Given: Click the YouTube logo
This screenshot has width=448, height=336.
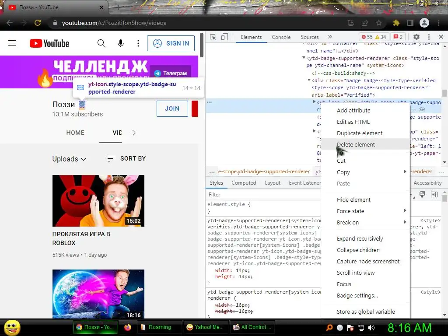Looking at the screenshot, I should click(x=49, y=43).
